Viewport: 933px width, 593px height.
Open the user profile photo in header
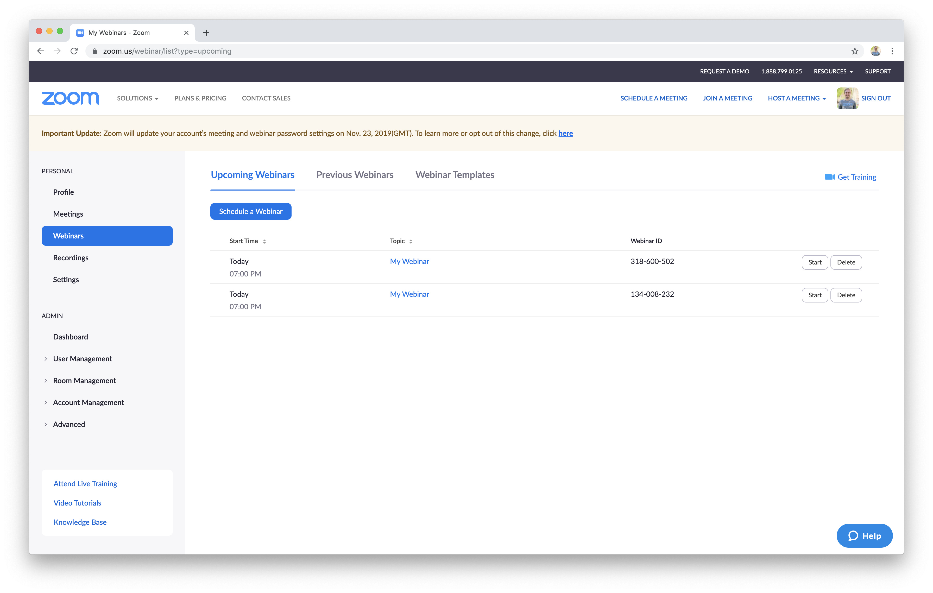click(847, 98)
